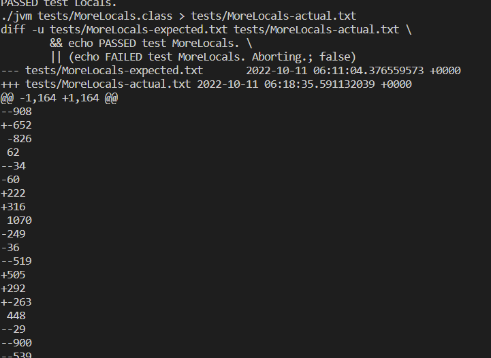Screen dimensions: 491x358
Task: Click the removed line --908
Action: pos(17,112)
